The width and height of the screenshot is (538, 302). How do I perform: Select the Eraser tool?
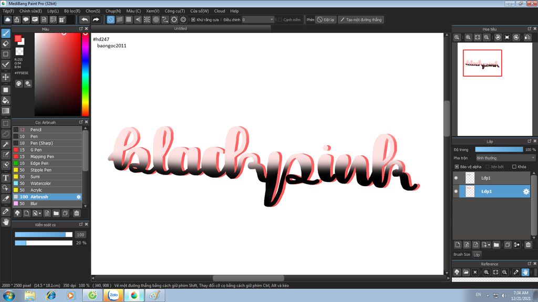[5, 44]
